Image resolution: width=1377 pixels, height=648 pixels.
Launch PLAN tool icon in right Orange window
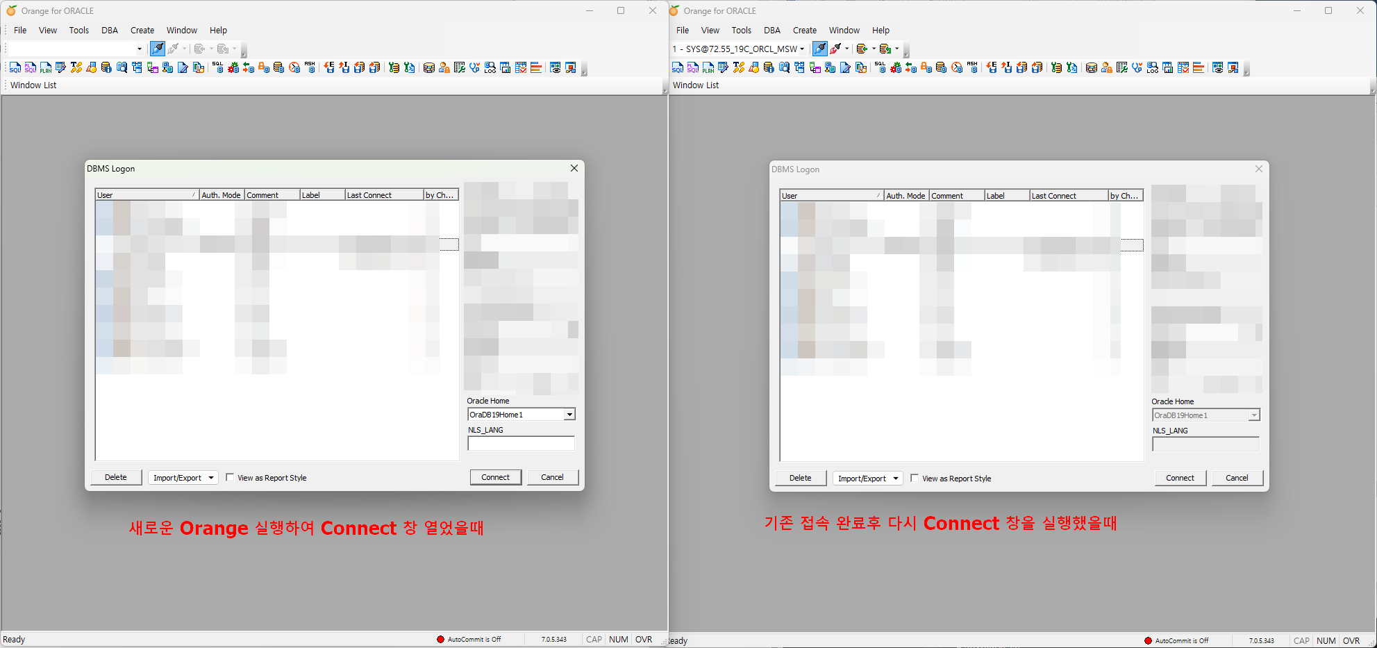708,67
